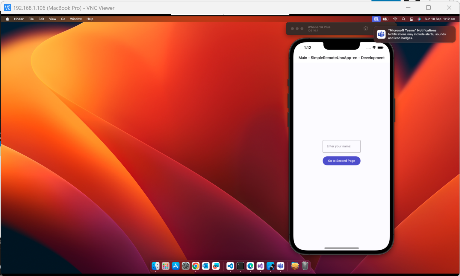Open the Window menu

(x=76, y=19)
